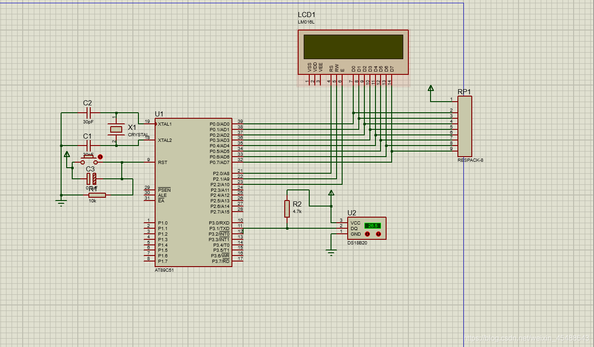
Task: Click the XTAL2 pin label
Action: [x=165, y=140]
